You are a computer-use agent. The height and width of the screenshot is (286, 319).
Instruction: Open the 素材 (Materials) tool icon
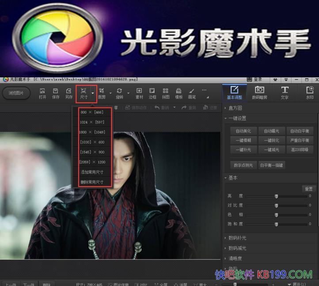pyautogui.click(x=139, y=93)
